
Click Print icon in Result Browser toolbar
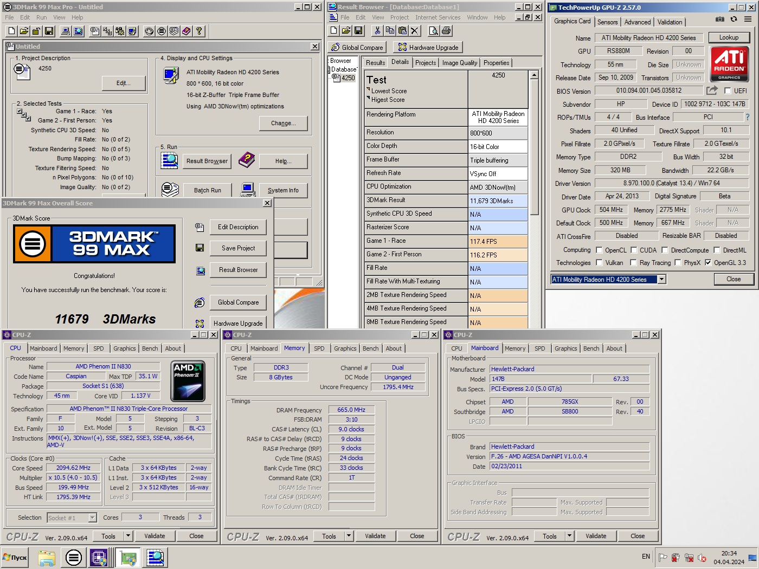point(446,31)
